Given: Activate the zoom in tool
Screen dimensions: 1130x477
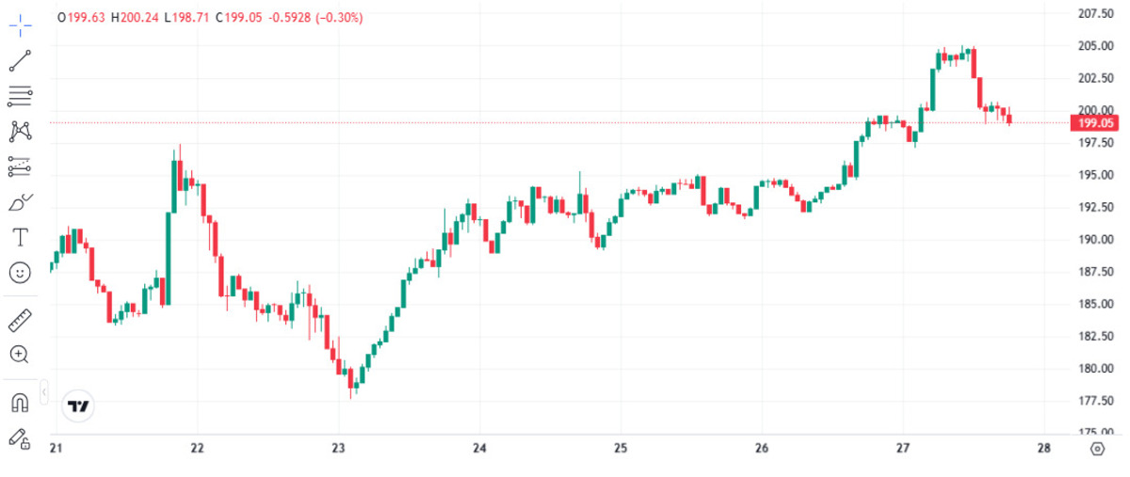Looking at the screenshot, I should tap(20, 355).
